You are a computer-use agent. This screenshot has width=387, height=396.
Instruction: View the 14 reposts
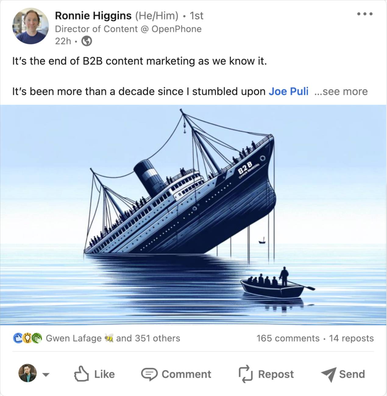click(x=351, y=338)
